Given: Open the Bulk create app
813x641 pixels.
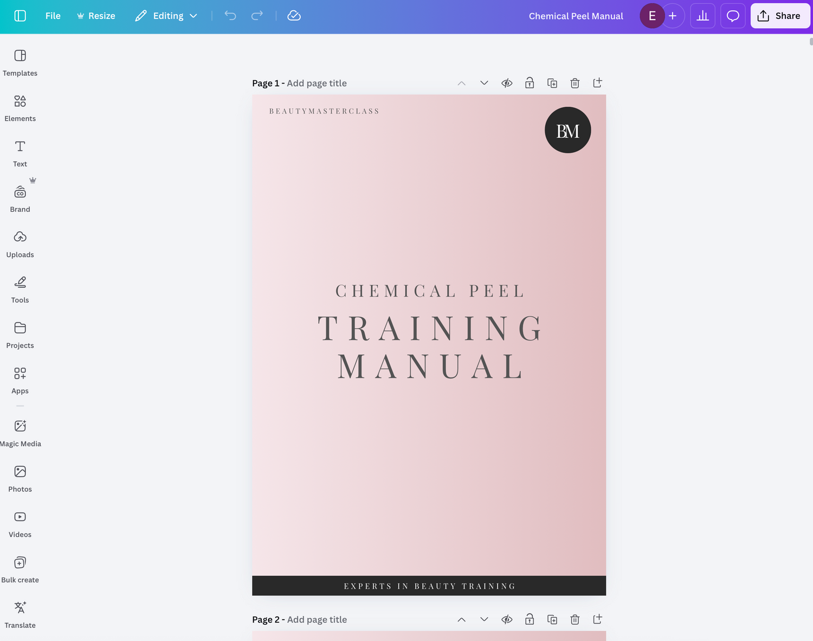Looking at the screenshot, I should [20, 569].
